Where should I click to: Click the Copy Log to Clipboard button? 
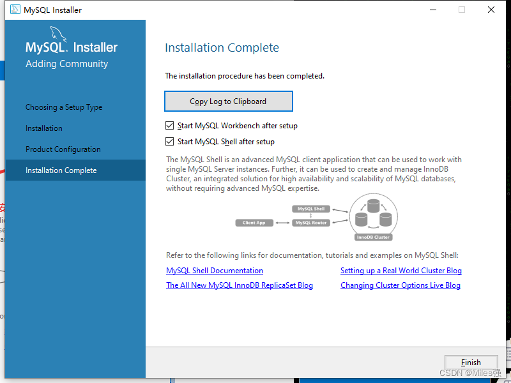pyautogui.click(x=229, y=101)
